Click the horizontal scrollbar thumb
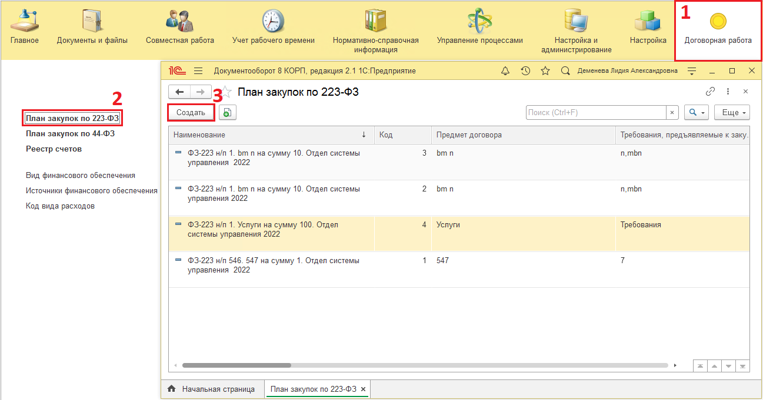Viewport: 763px width, 400px height. (x=236, y=365)
